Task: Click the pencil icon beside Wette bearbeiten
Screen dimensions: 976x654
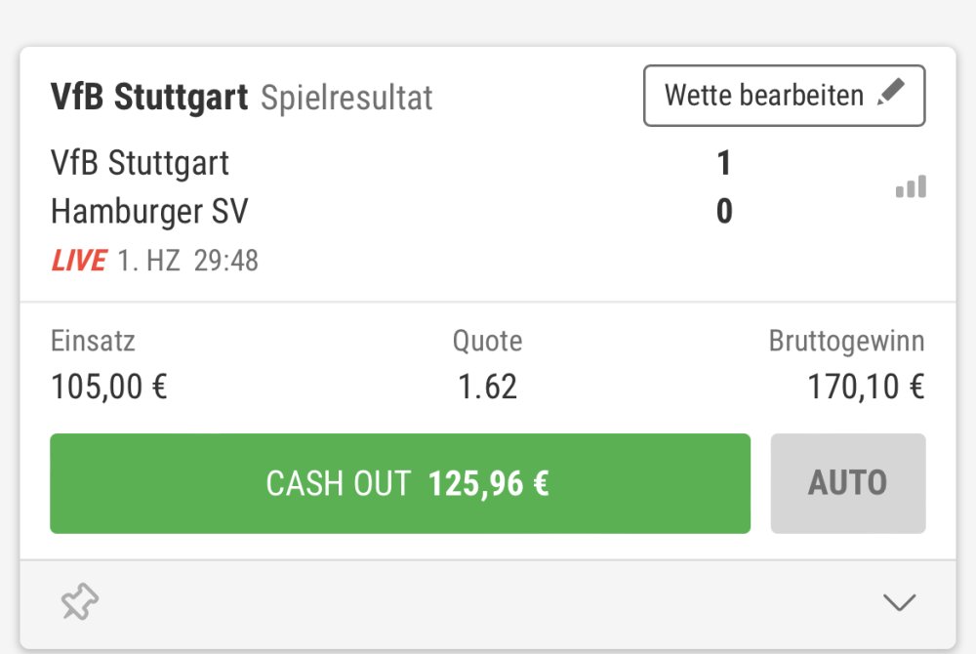Action: click(890, 94)
